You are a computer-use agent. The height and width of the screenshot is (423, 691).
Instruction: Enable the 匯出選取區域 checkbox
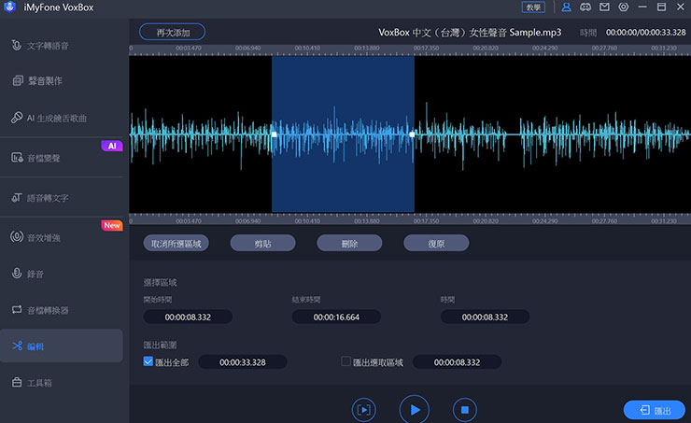click(346, 361)
